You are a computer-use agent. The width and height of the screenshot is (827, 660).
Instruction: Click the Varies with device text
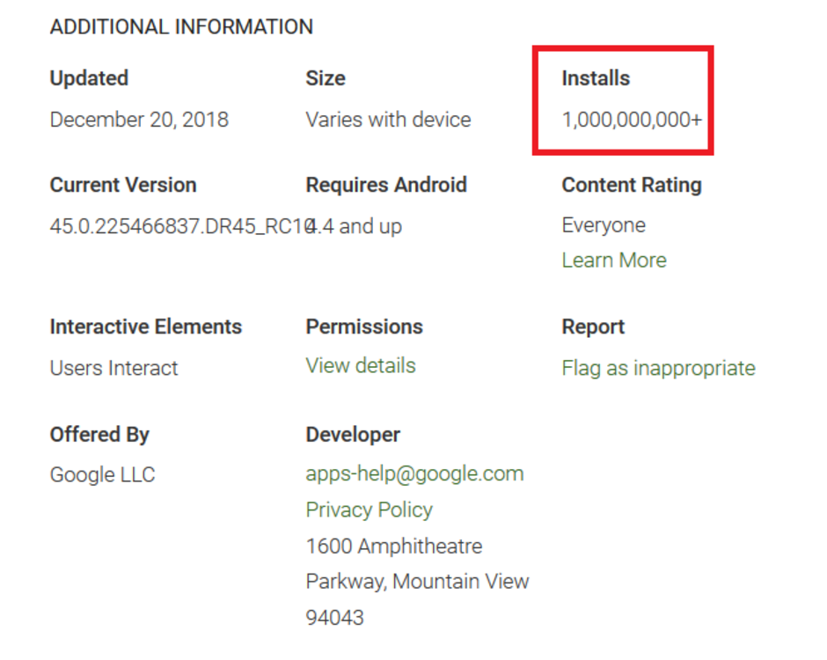coord(388,120)
